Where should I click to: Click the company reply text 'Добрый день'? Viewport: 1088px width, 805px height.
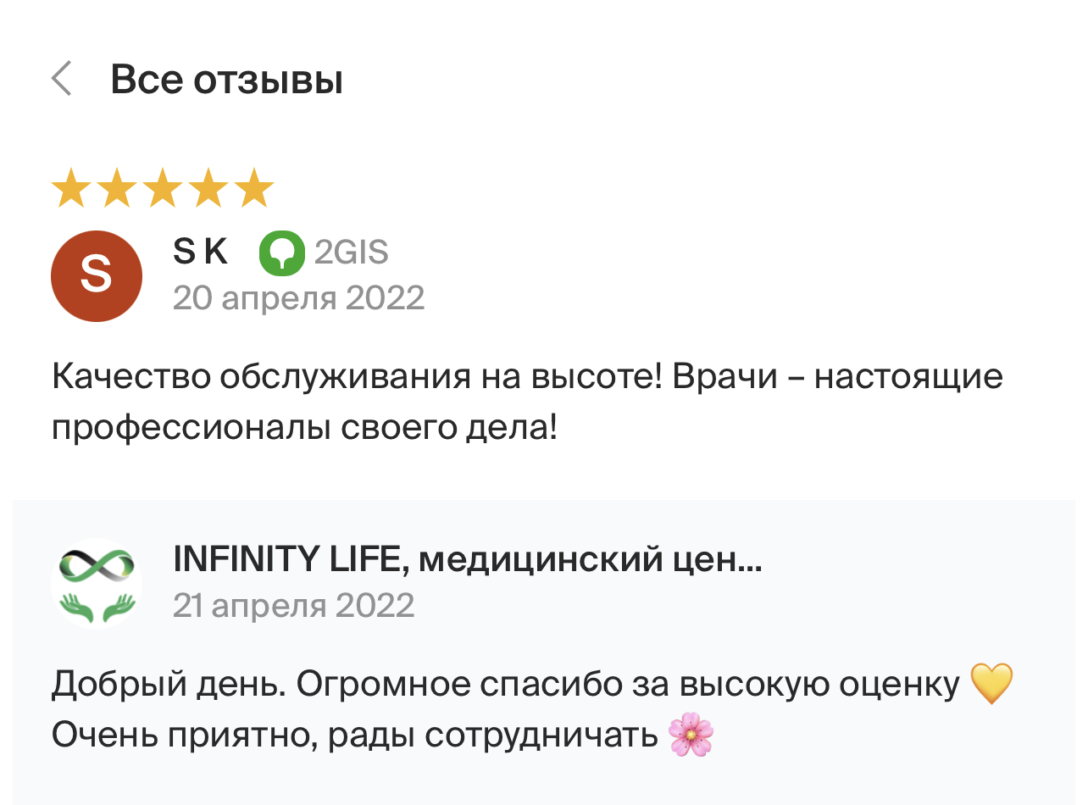pyautogui.click(x=508, y=684)
